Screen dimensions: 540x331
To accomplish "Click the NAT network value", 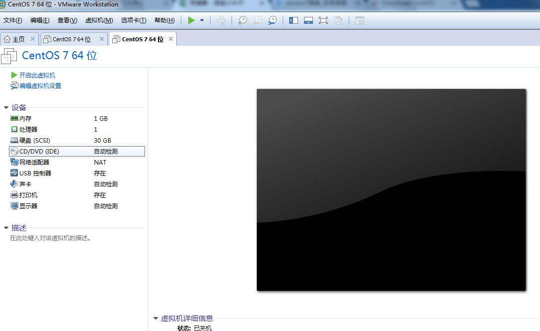I will [100, 162].
